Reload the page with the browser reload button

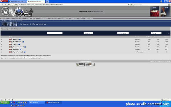(13, 5)
